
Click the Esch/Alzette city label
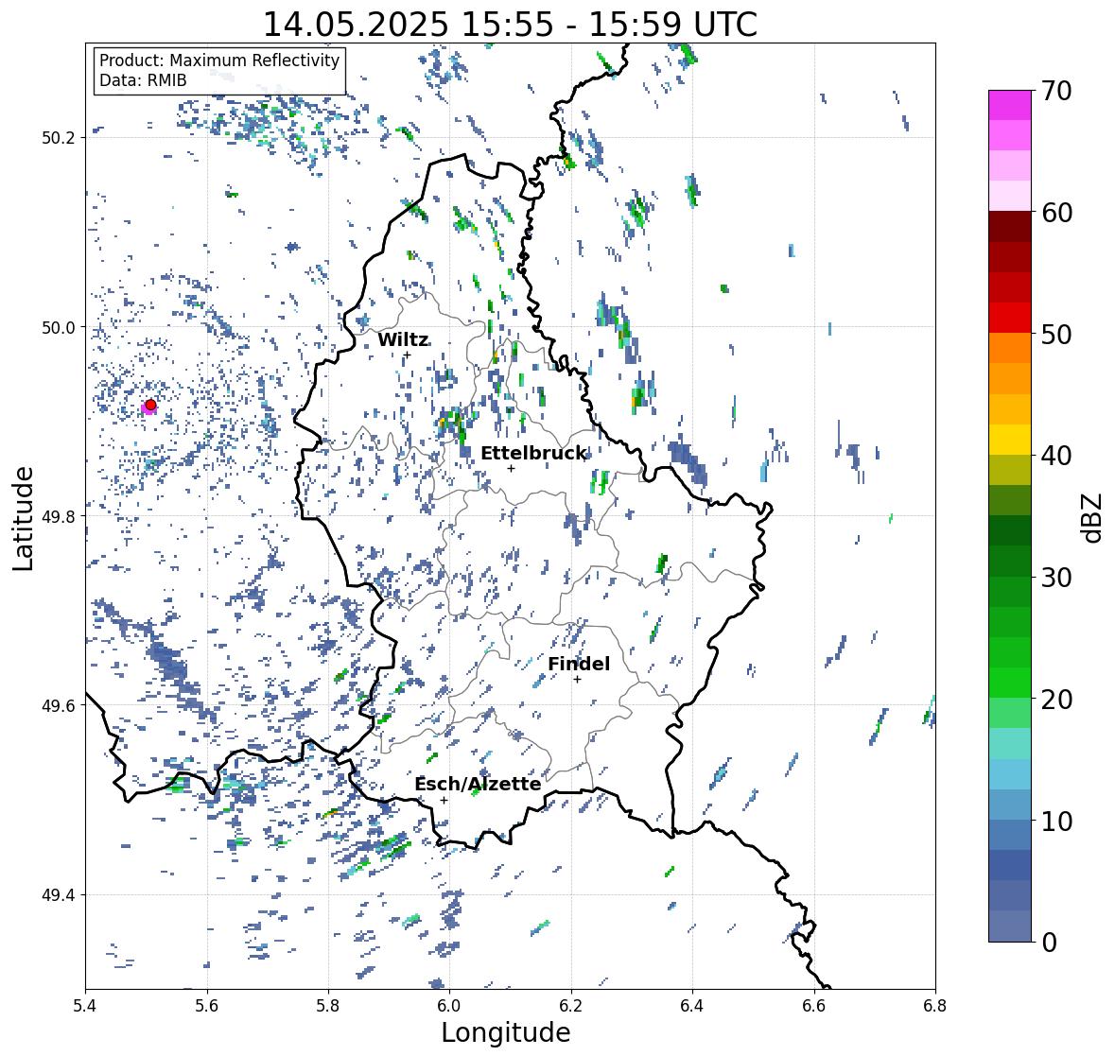tap(478, 784)
